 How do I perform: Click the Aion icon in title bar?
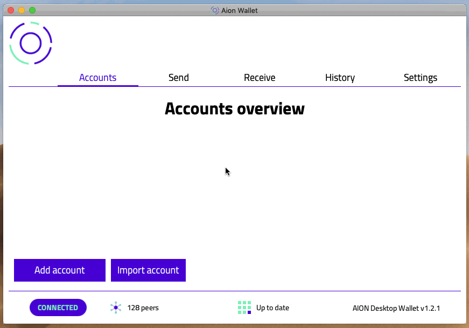[215, 10]
